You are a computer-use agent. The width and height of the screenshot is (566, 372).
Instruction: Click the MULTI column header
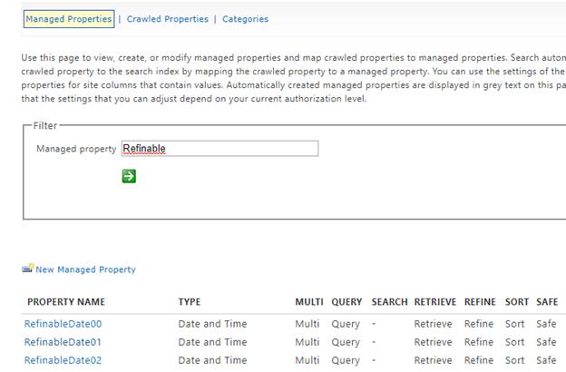click(x=309, y=302)
